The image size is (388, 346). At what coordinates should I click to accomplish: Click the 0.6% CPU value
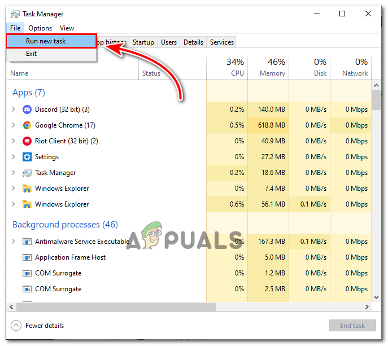(x=237, y=204)
